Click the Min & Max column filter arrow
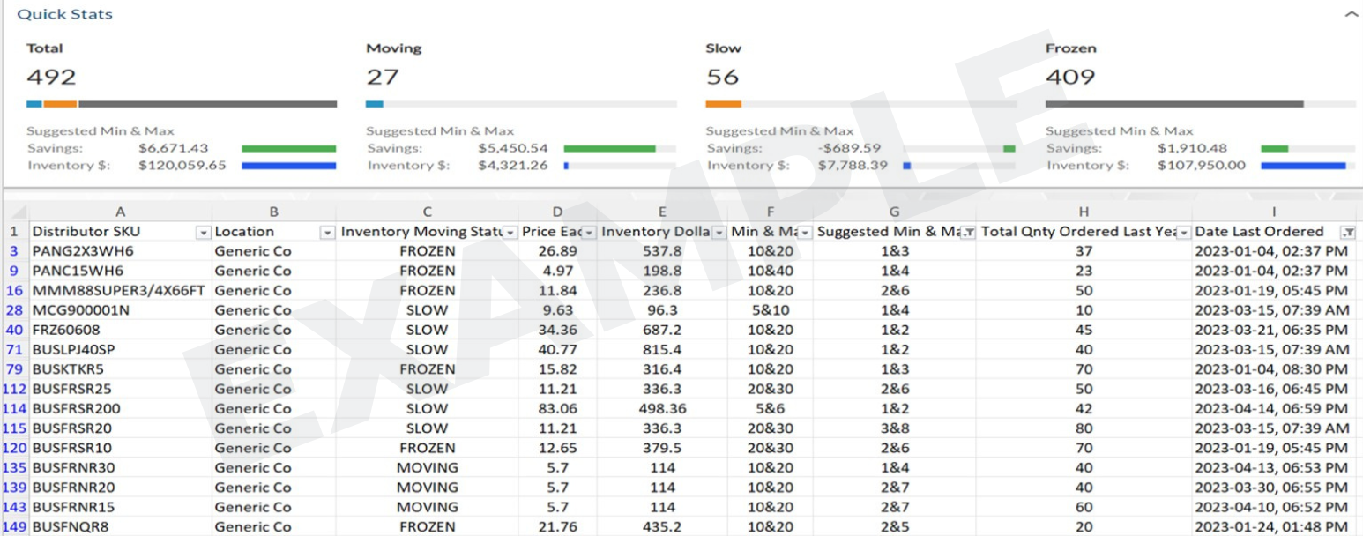The width and height of the screenshot is (1363, 536). (x=804, y=232)
